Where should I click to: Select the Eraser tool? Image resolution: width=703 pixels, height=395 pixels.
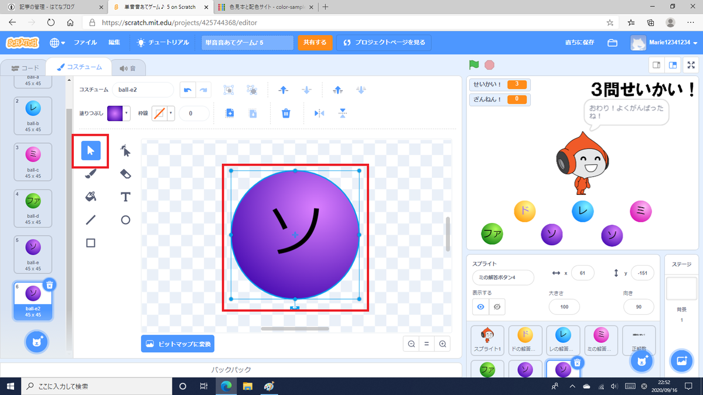[x=125, y=173]
